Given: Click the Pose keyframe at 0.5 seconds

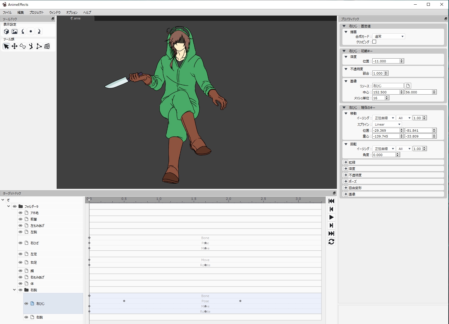Looking at the screenshot, I should click(x=124, y=301).
